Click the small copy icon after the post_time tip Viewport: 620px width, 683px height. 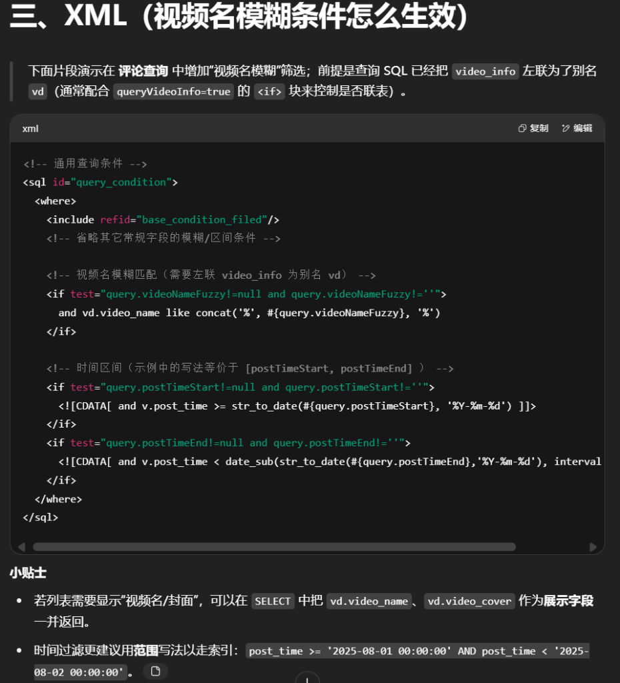(x=155, y=671)
